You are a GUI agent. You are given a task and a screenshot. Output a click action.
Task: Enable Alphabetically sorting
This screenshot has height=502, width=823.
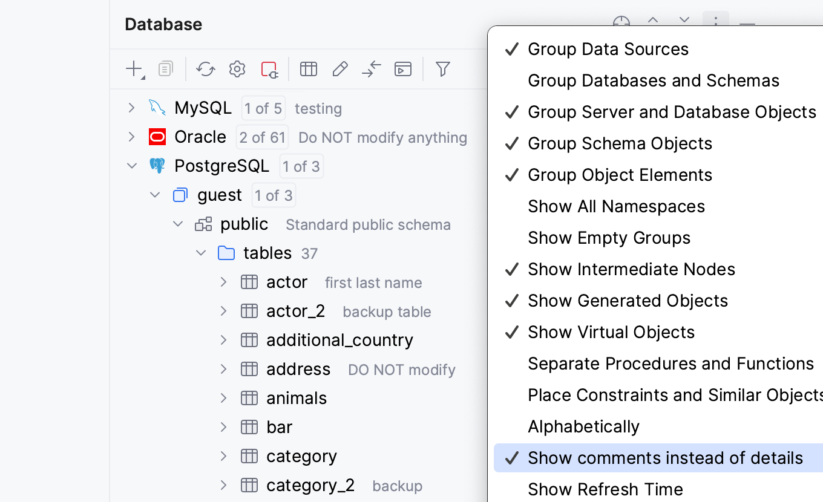pos(583,426)
